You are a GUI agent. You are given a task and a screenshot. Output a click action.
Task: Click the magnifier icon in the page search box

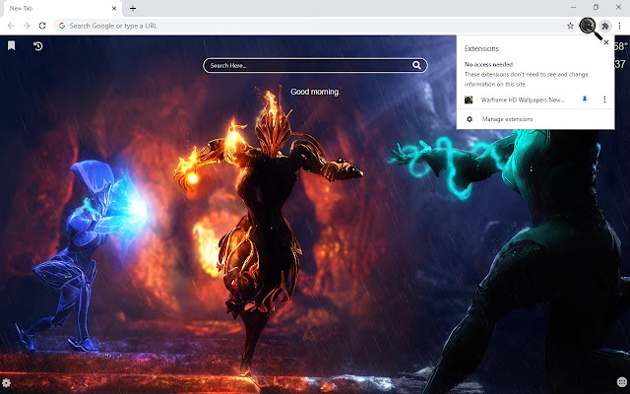point(416,65)
